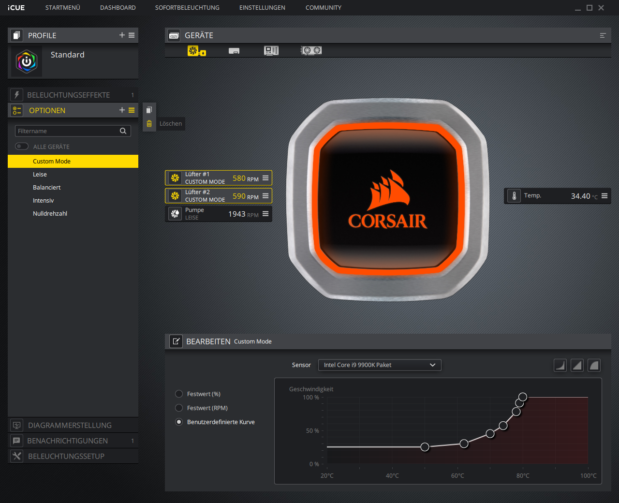This screenshot has width=619, height=503.
Task: Select Festwert (RPM) radio button
Action: (x=179, y=408)
